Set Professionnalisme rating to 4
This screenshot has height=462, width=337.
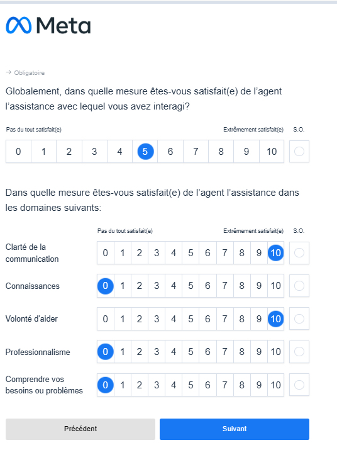coord(174,352)
